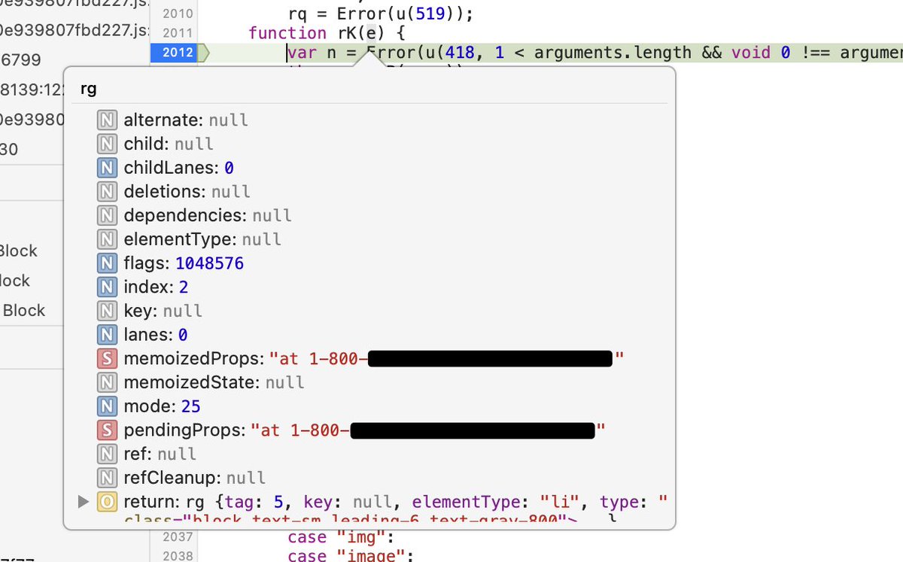Click the null icon beside ref
The width and height of the screenshot is (903, 562).
[x=108, y=454]
